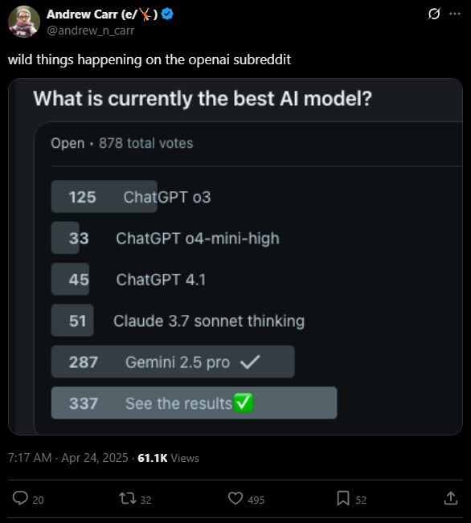Choose Claude 3.7 sonnet thinking option

[x=178, y=321]
